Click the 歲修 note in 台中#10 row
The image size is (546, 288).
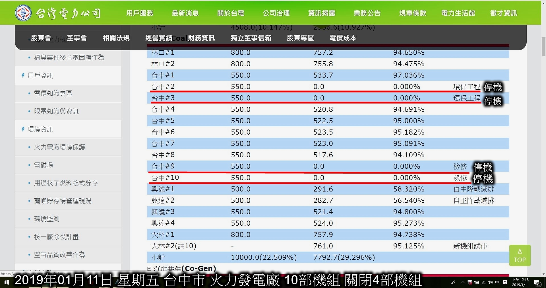[460, 178]
